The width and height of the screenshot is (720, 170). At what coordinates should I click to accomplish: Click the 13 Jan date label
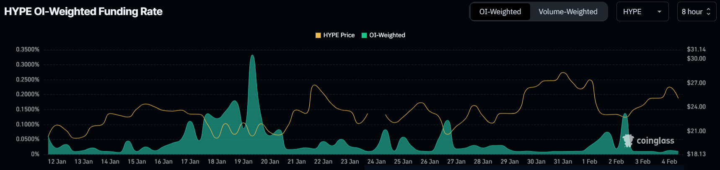tap(83, 162)
